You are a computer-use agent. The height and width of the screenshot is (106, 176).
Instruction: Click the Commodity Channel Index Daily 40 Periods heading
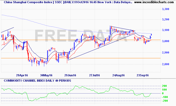point(37,81)
